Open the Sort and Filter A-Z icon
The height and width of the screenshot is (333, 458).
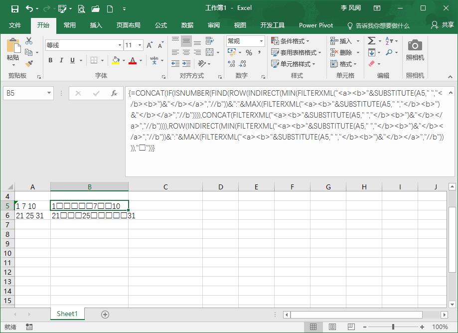[x=389, y=41]
